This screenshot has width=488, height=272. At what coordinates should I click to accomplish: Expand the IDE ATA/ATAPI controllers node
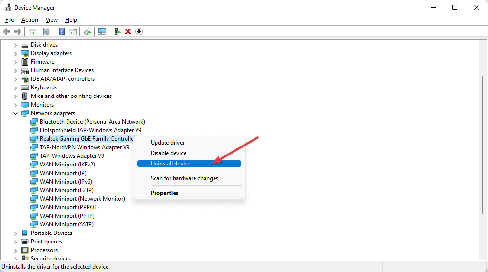[15, 79]
